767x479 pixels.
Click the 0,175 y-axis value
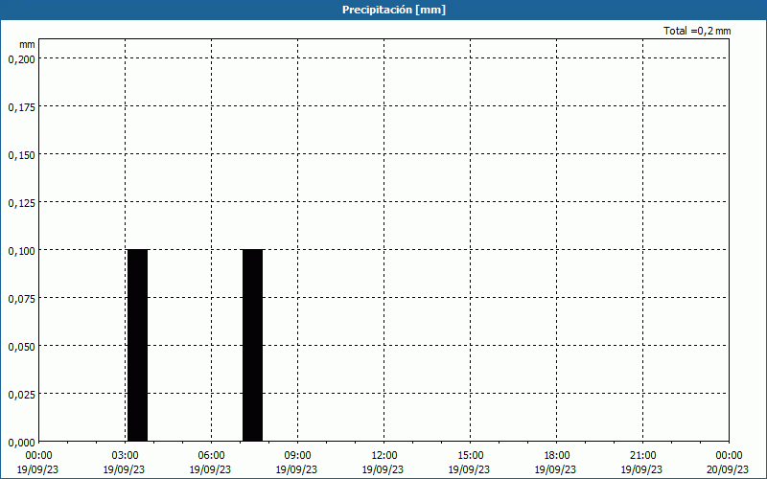click(x=21, y=107)
